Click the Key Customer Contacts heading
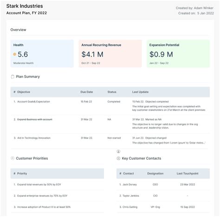Screen dimensions: 220x217 142,158
